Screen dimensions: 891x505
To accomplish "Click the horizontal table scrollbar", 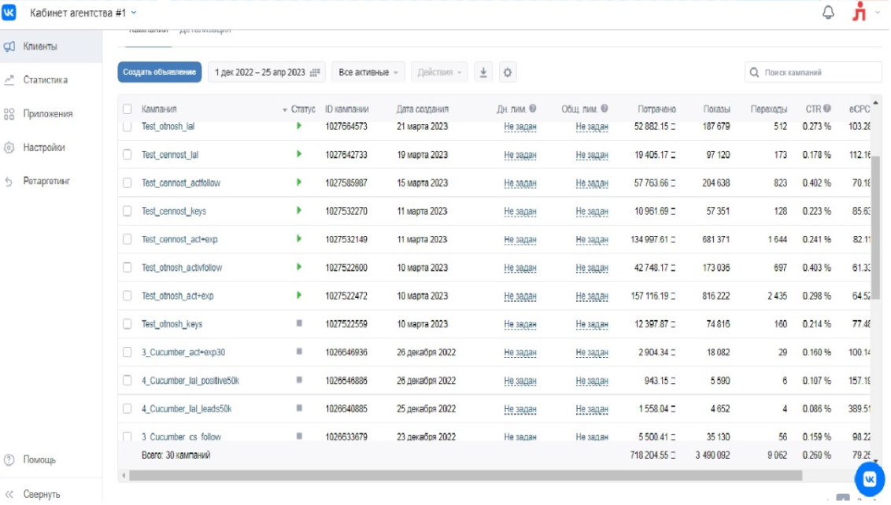I will tap(465, 475).
